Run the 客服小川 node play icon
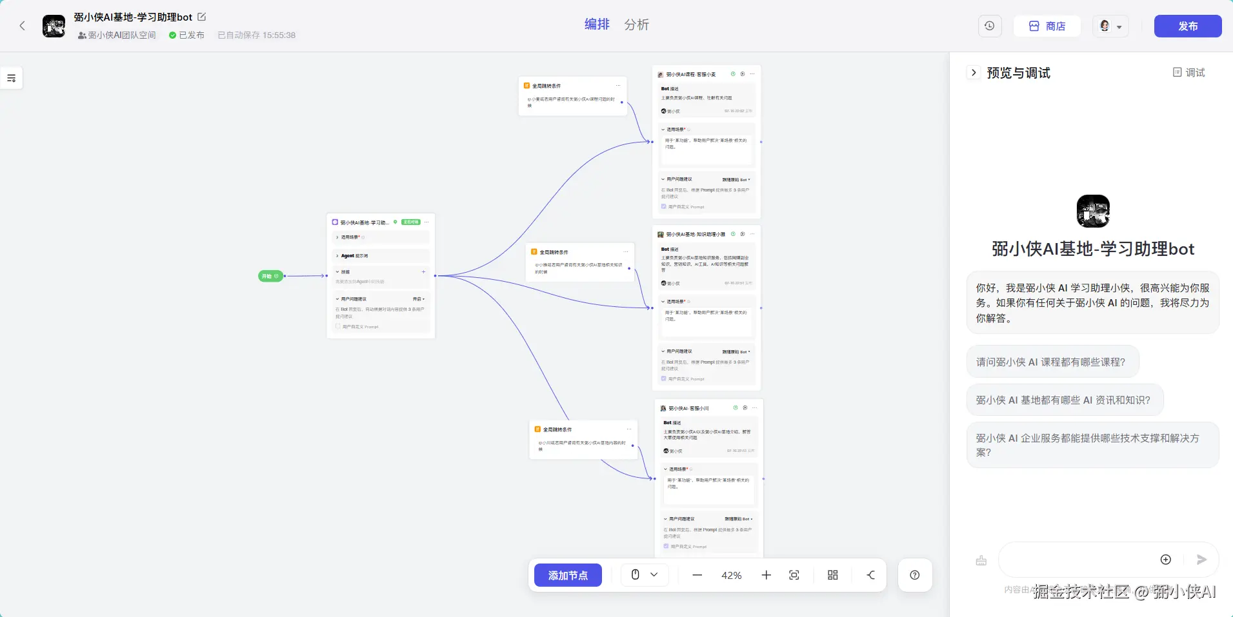Screen dimensions: 1233x617 point(745,408)
